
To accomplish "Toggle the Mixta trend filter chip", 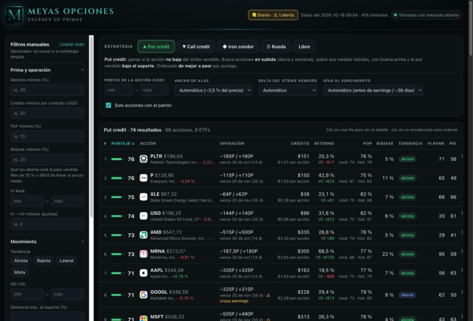I will [20, 272].
